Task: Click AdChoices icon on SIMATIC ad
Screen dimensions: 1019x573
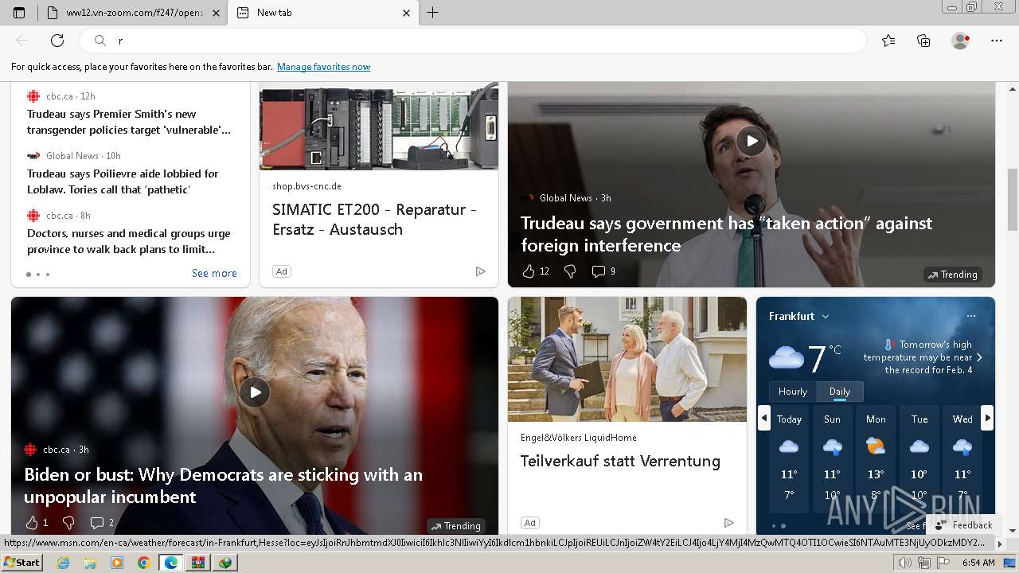Action: click(x=480, y=271)
